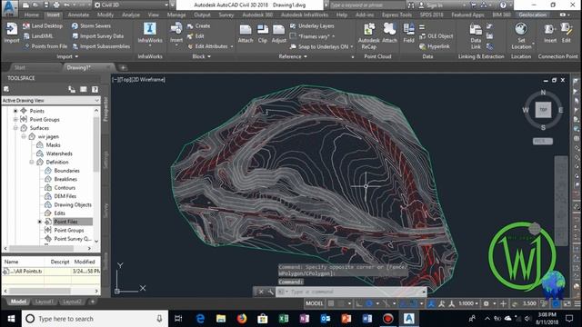Open the Analyze ribbon tab
The image size is (582, 327).
[131, 15]
